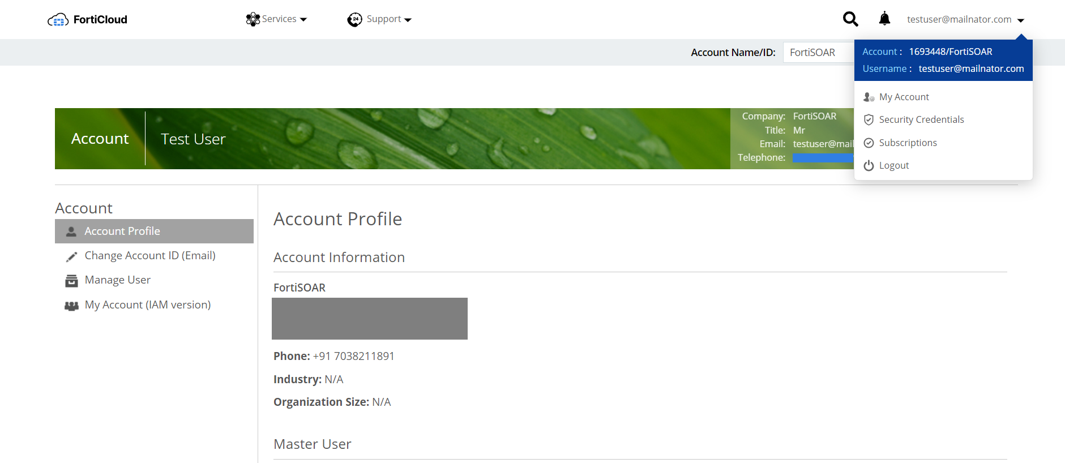Viewport: 1065px width, 463px height.
Task: Open My Account (IAM version) link
Action: [147, 305]
